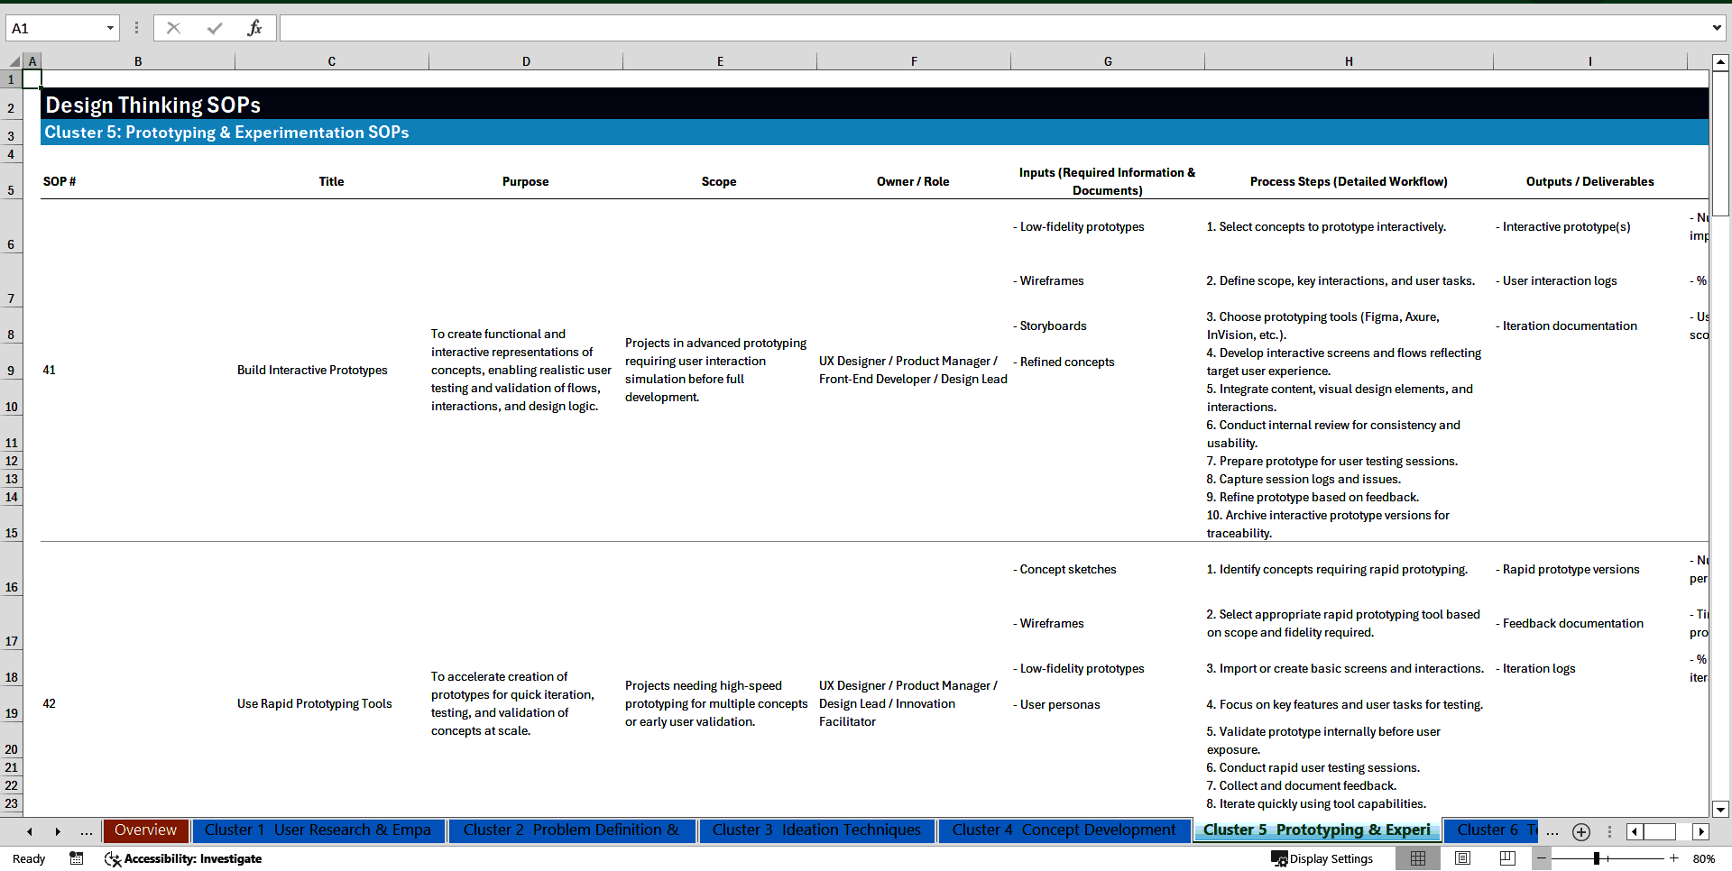Add a new worksheet with the plus icon
The image size is (1732, 871).
(x=1580, y=832)
